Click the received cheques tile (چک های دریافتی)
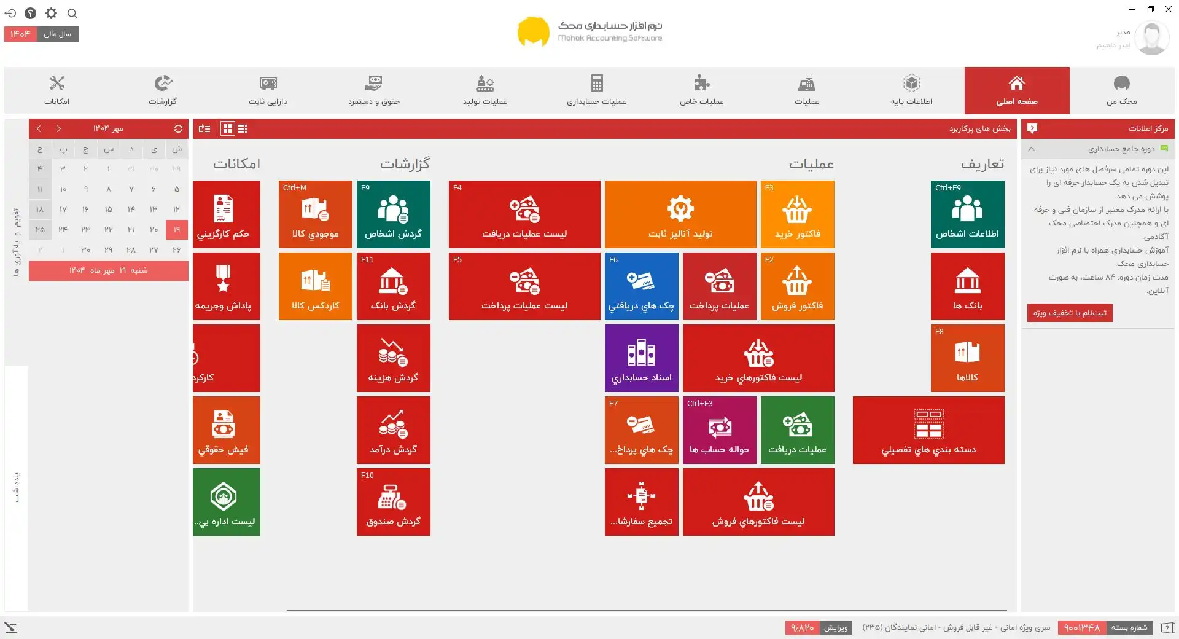This screenshot has height=639, width=1179. (x=641, y=286)
